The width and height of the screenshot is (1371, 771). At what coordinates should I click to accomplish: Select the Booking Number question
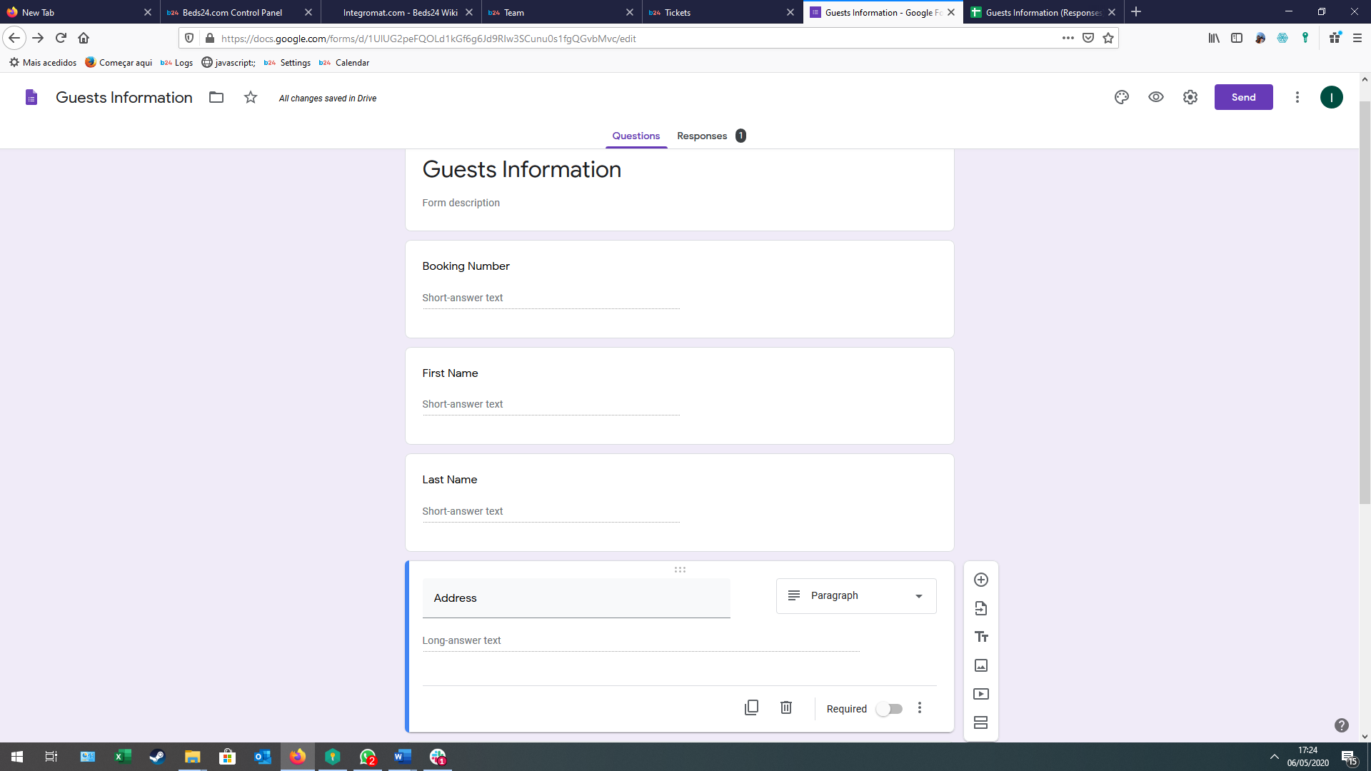pyautogui.click(x=679, y=289)
